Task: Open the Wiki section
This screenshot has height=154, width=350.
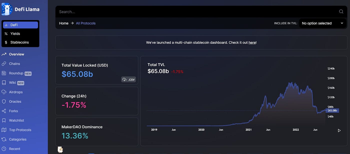Action: coord(12,82)
